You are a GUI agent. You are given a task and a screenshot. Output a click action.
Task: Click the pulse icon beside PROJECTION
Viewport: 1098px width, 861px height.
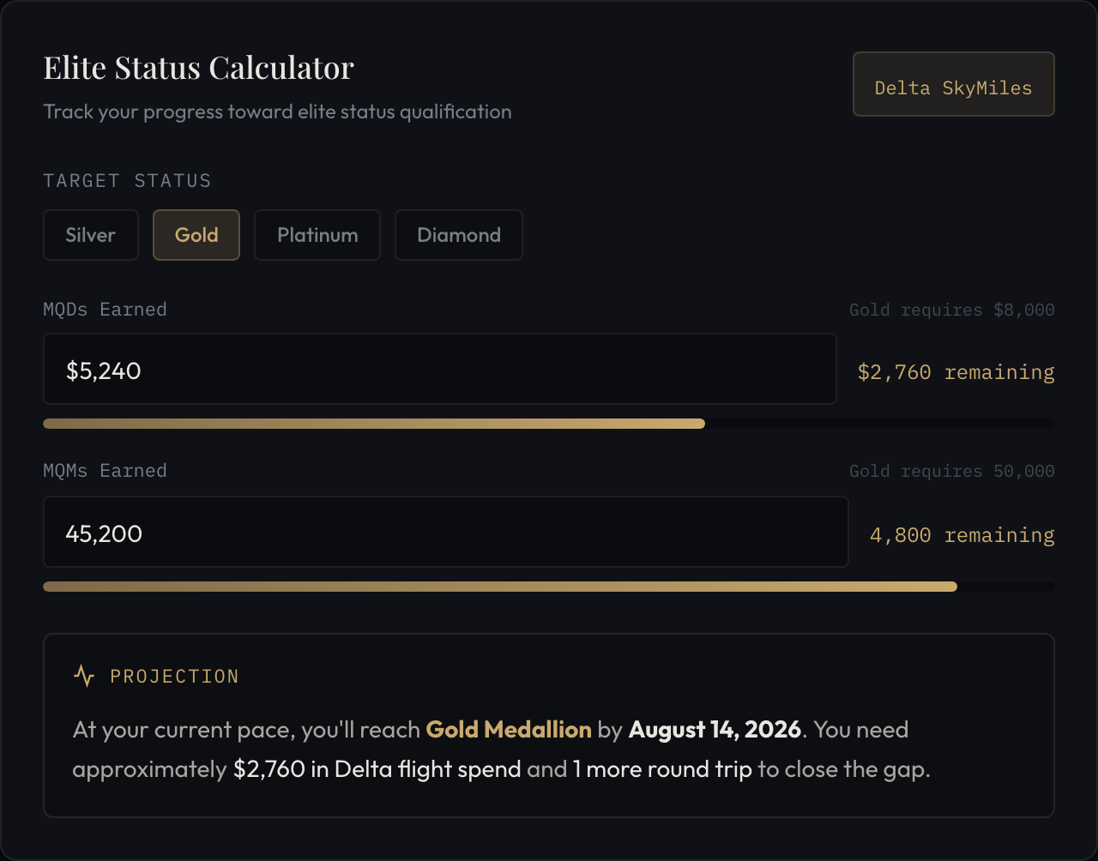point(83,676)
